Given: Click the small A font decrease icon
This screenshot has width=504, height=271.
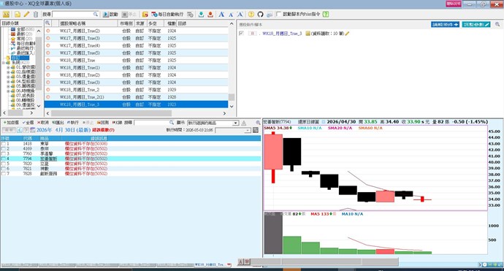Looking at the screenshot, I should [231, 15].
